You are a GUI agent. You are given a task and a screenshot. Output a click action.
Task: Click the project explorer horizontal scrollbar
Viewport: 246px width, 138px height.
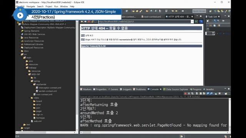(46, 132)
